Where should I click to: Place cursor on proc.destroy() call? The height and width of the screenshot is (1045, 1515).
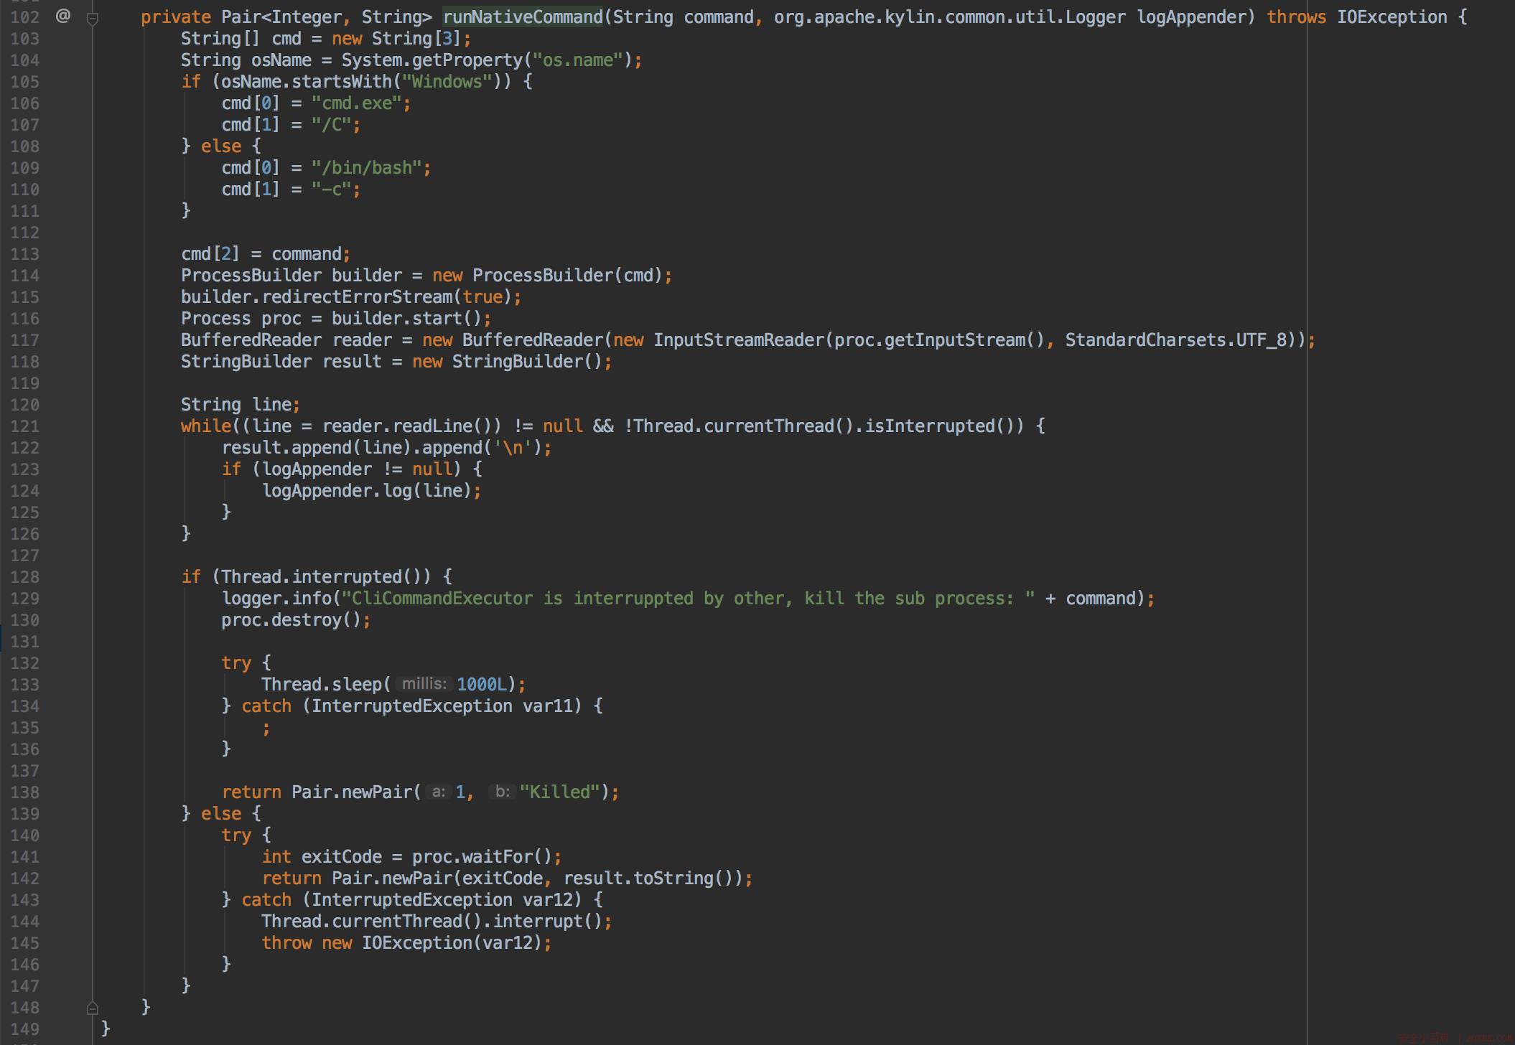pos(295,620)
